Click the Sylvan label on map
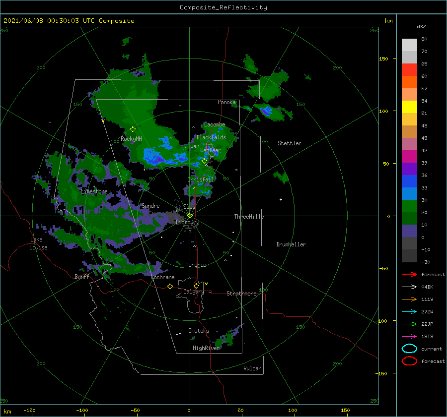Image resolution: width=447 pixels, height=417 pixels. [190, 146]
